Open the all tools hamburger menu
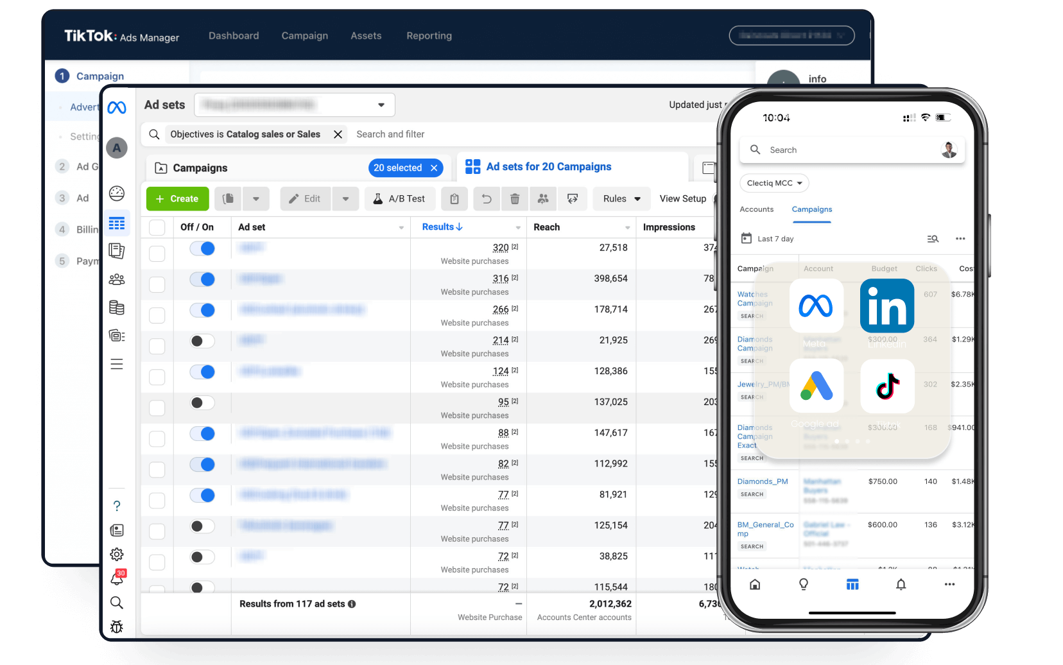1063x665 pixels. (117, 365)
